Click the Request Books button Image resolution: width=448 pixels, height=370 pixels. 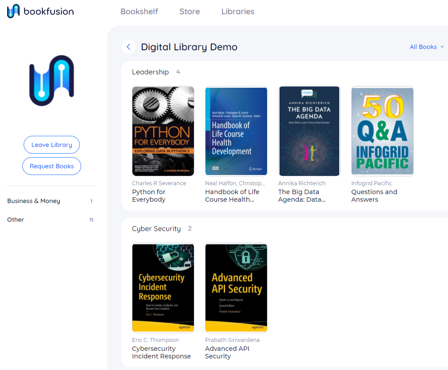(52, 166)
